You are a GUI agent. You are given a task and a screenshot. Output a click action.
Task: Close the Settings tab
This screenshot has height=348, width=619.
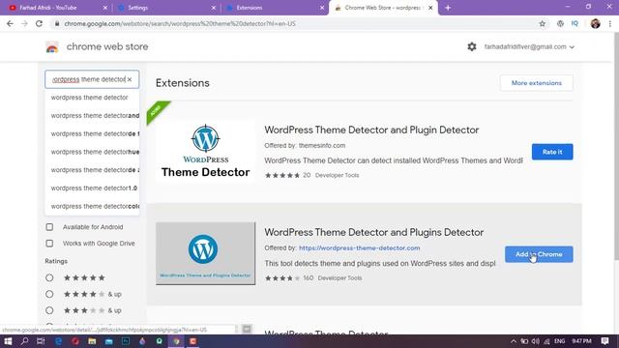214,8
